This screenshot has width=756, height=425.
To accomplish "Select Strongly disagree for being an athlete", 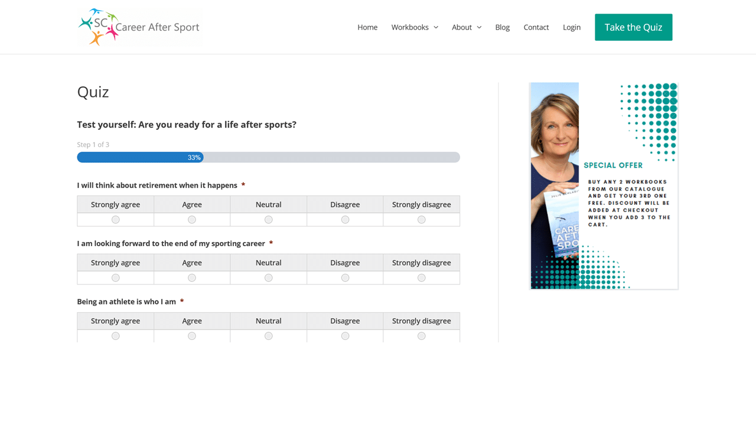I will point(422,336).
